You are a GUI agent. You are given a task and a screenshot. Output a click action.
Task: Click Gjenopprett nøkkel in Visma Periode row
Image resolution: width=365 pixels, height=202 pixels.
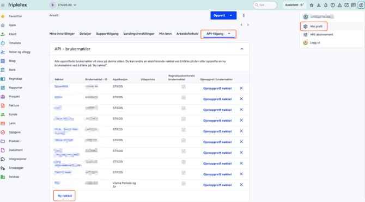click(x=217, y=185)
